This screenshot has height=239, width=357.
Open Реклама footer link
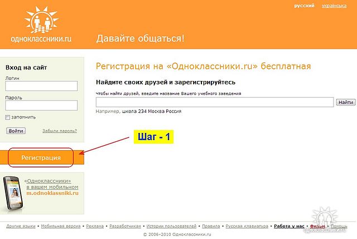95,226
